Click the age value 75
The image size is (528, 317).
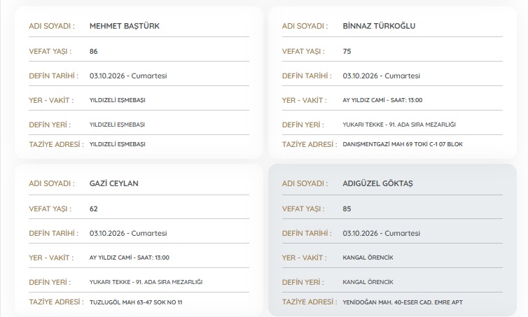tap(347, 52)
